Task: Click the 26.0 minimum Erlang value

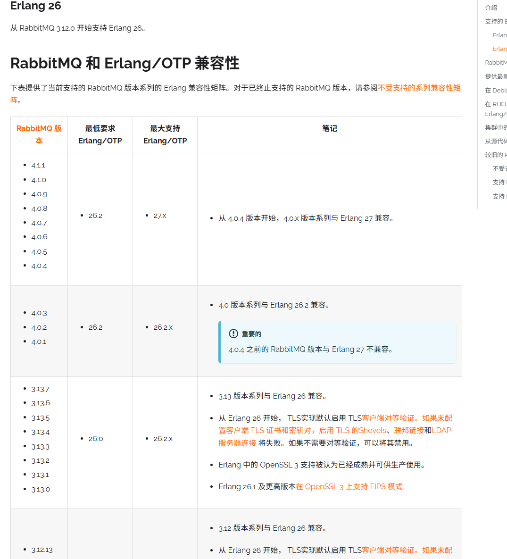Action: (96, 439)
